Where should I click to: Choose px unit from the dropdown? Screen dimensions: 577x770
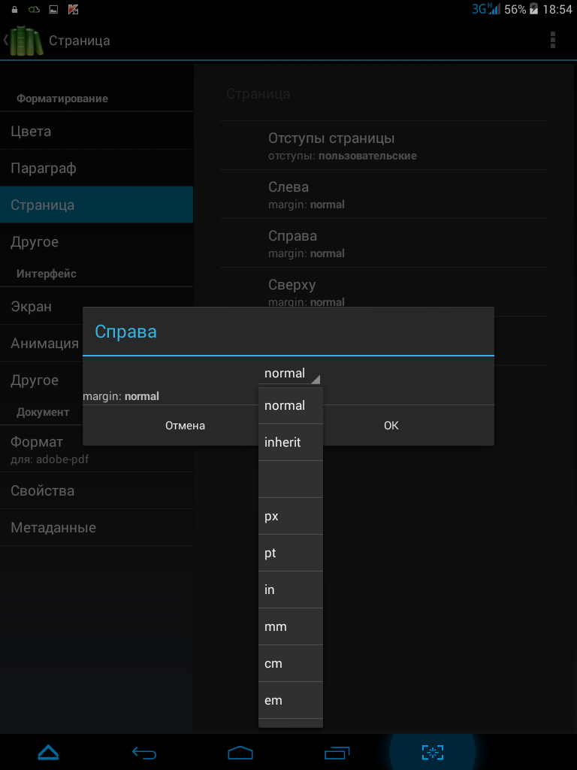point(291,516)
